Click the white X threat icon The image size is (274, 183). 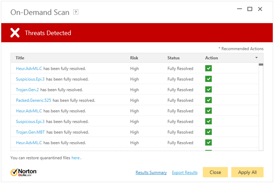(x=15, y=33)
